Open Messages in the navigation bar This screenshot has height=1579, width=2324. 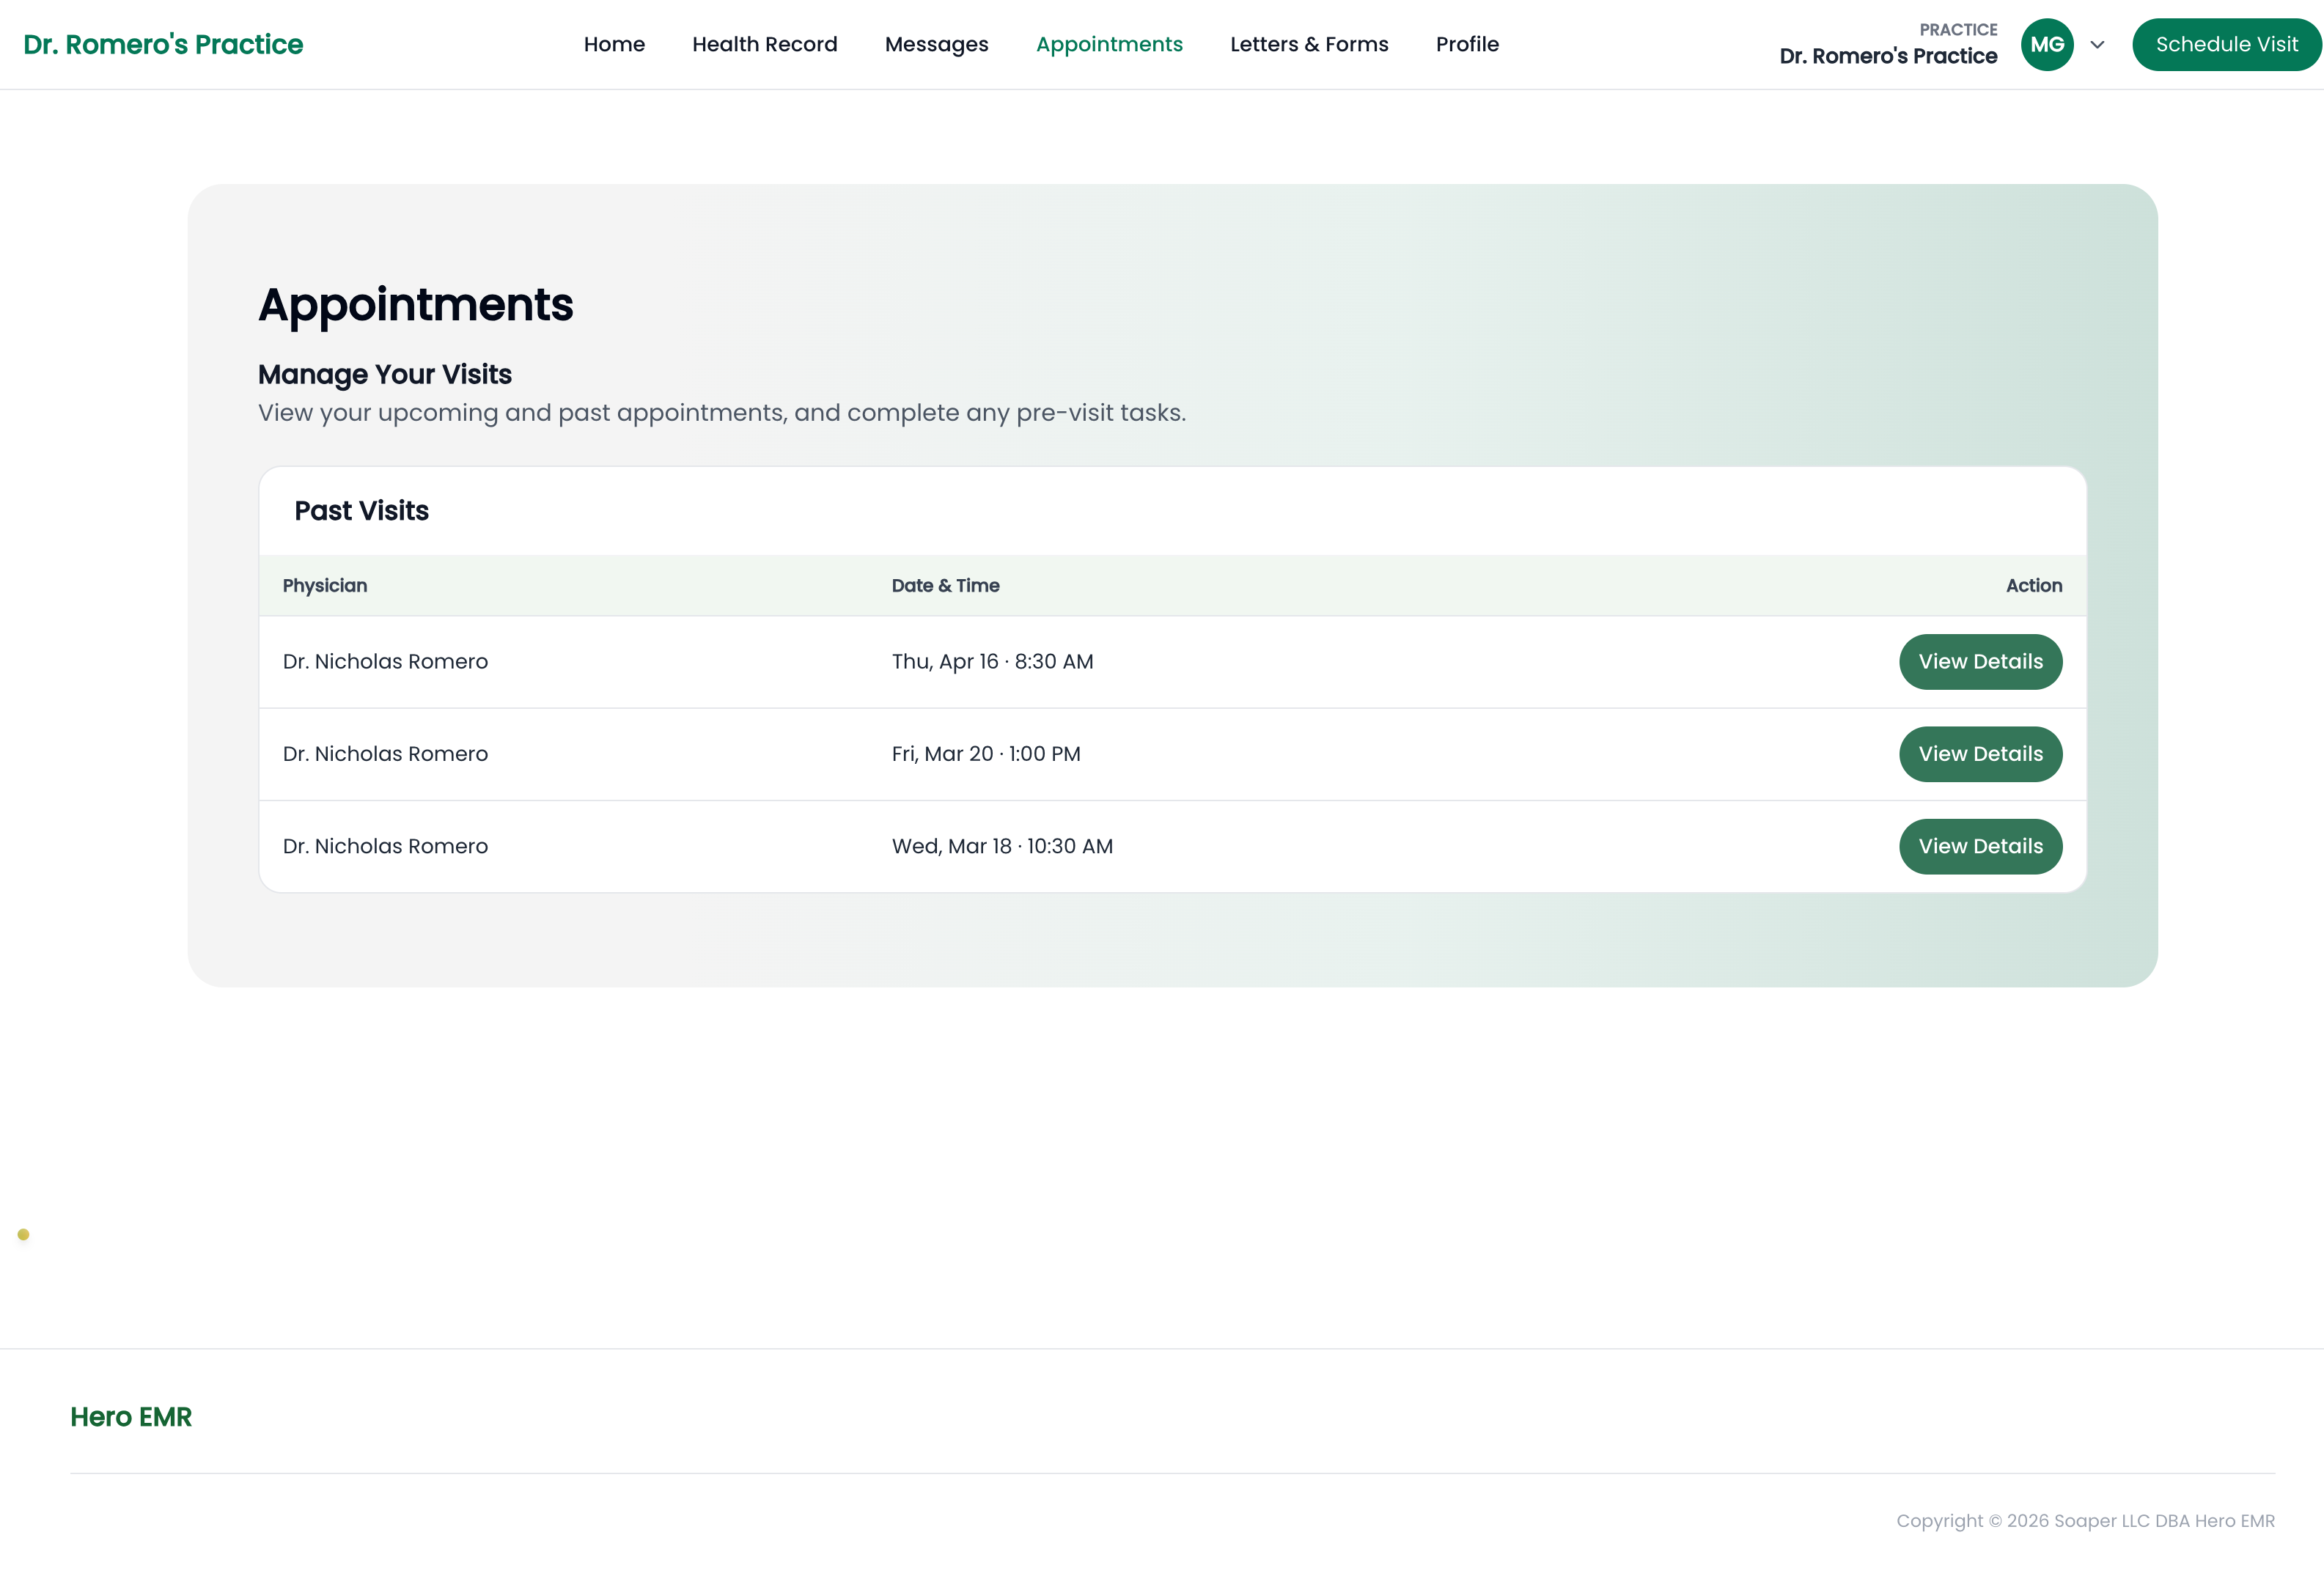tap(936, 44)
